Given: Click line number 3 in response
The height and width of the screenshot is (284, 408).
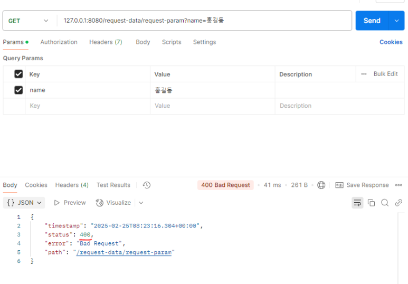Looking at the screenshot, I should tap(18, 234).
